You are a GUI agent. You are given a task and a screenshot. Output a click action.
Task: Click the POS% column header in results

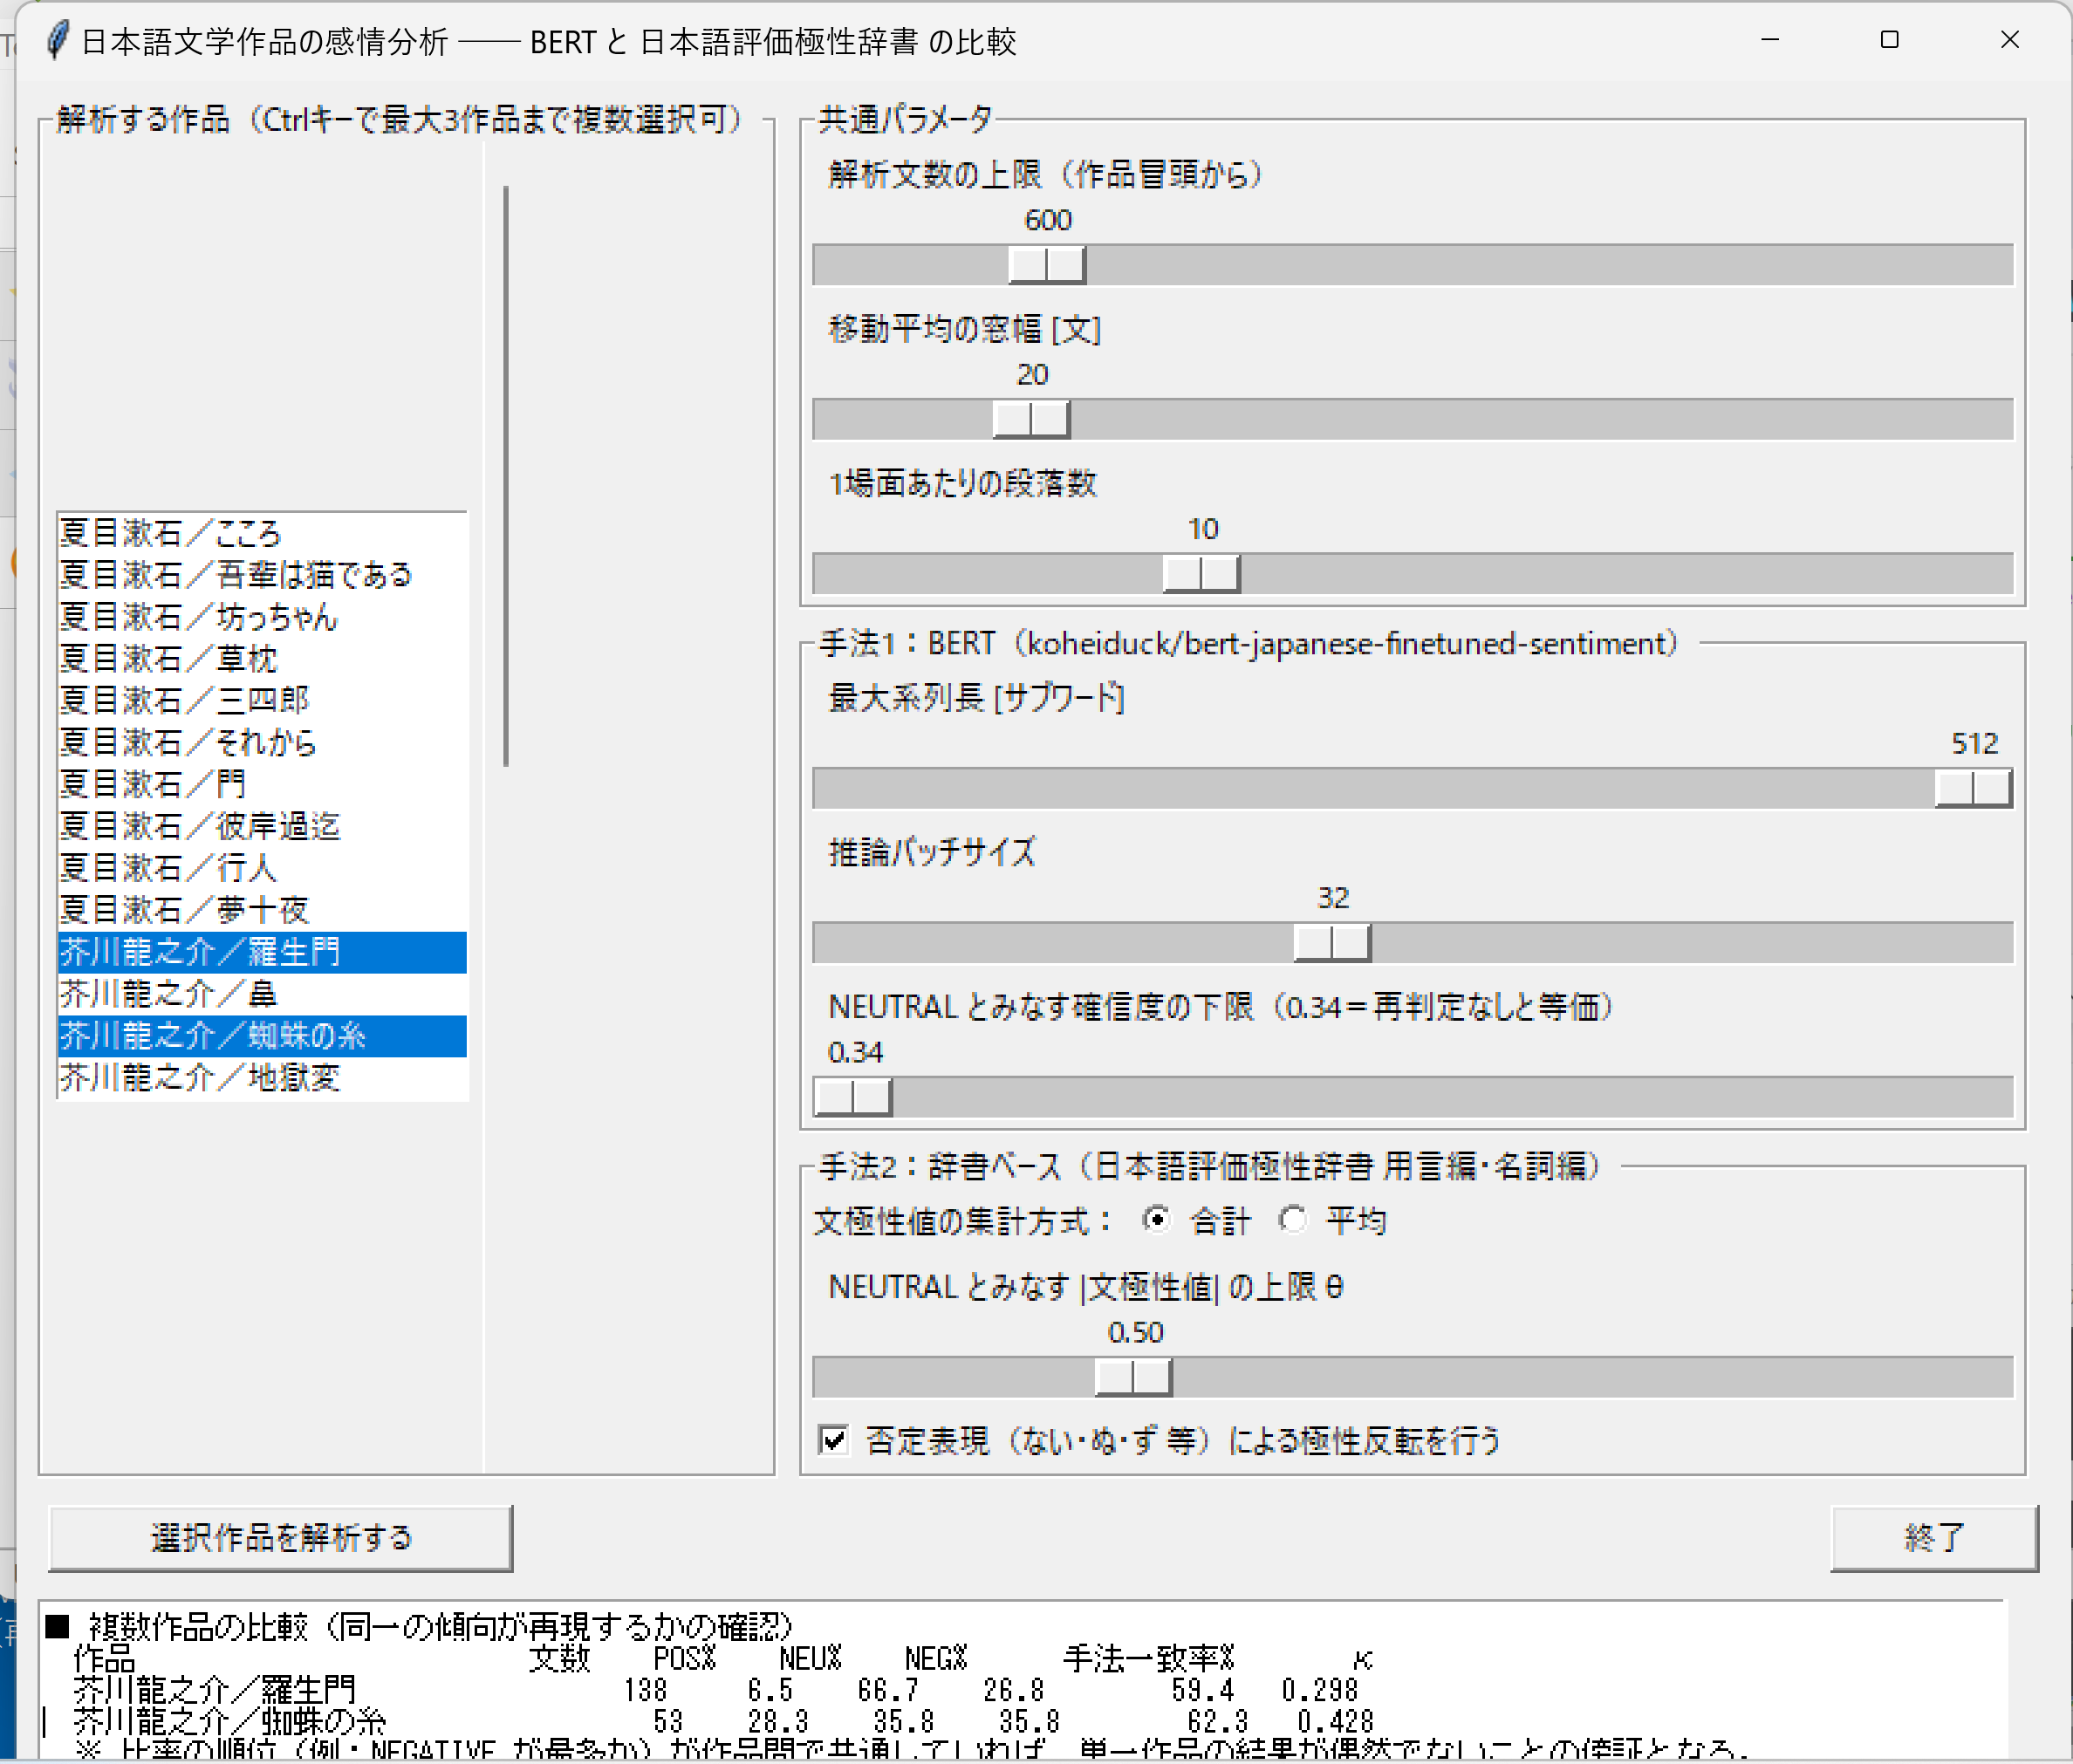(685, 1659)
